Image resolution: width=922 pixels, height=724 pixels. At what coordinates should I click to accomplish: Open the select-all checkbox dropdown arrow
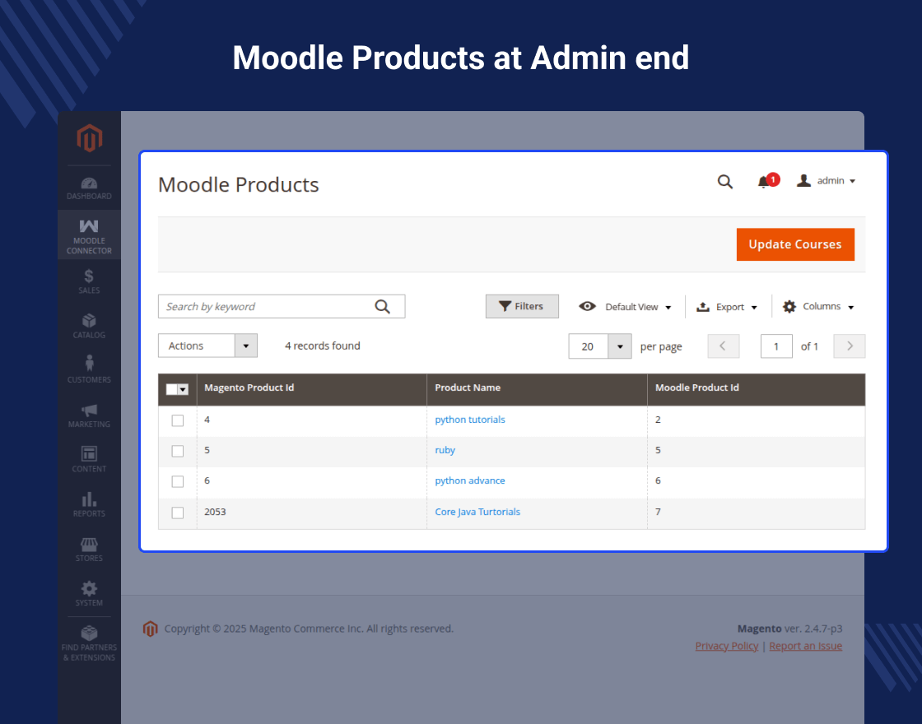point(183,389)
